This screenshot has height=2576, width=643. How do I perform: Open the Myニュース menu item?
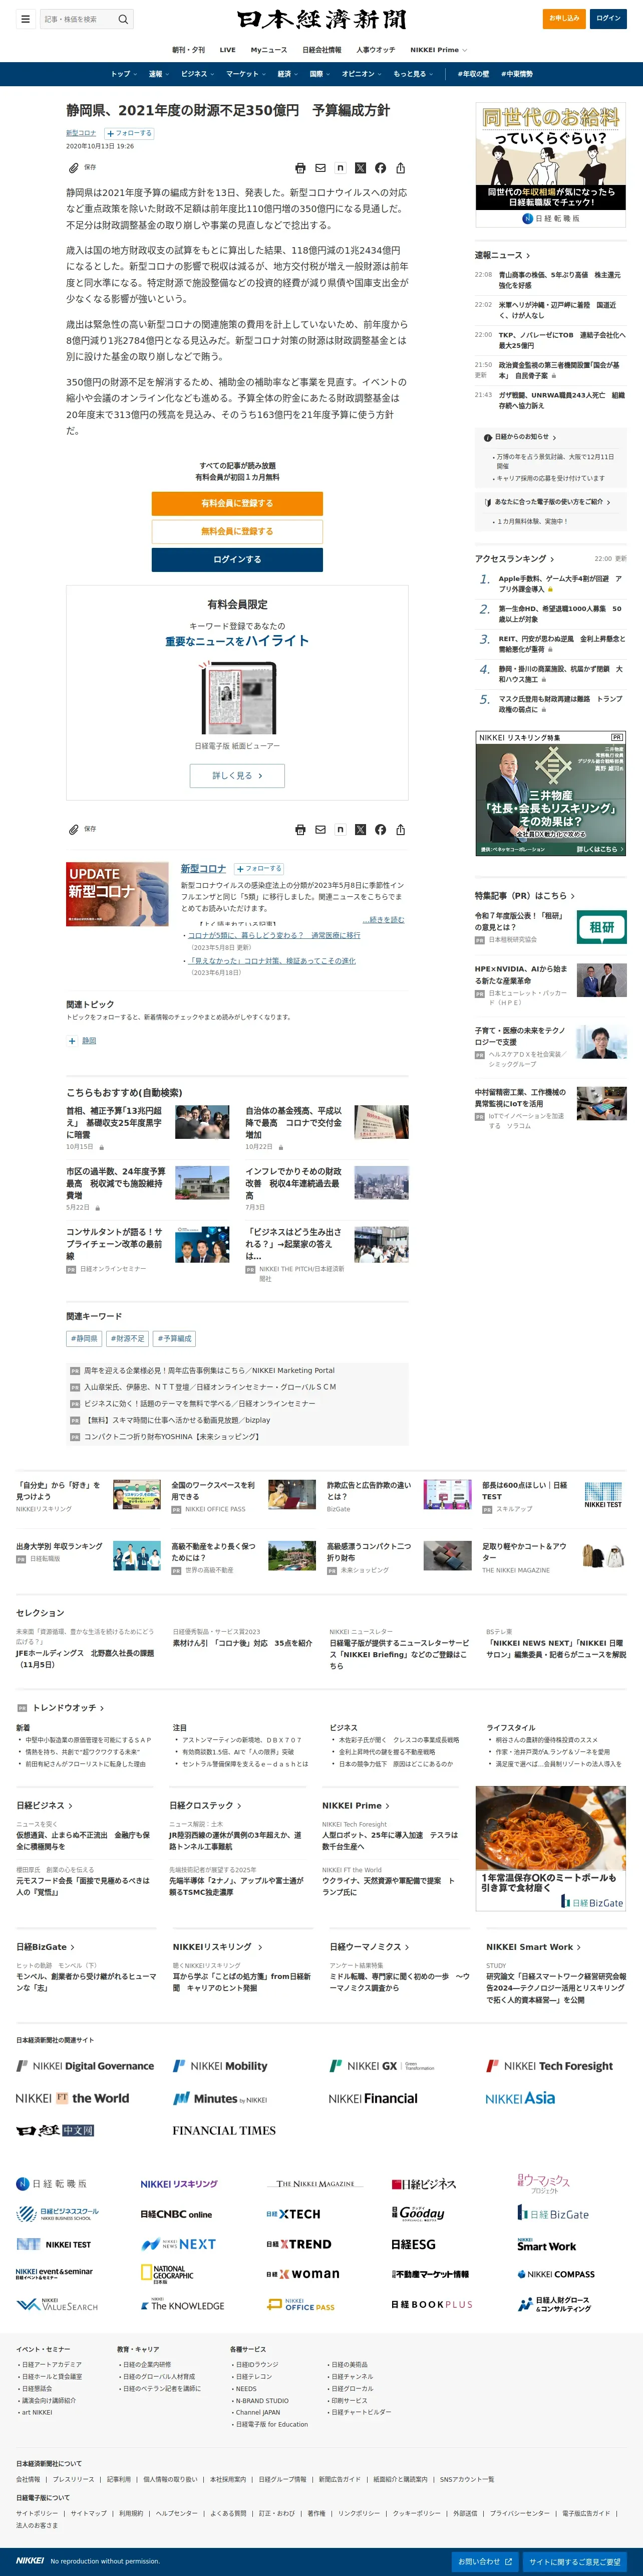[268, 50]
